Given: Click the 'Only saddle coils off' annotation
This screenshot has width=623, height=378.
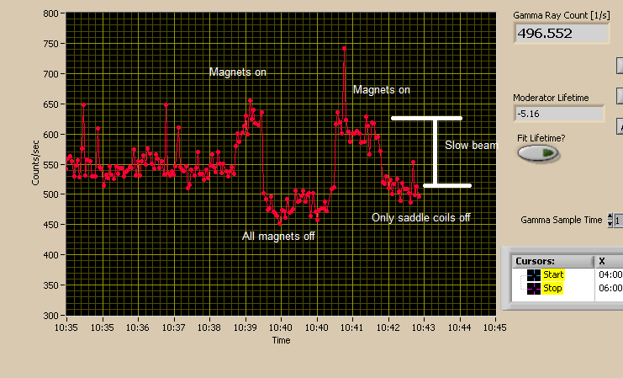Looking at the screenshot, I should pos(420,218).
